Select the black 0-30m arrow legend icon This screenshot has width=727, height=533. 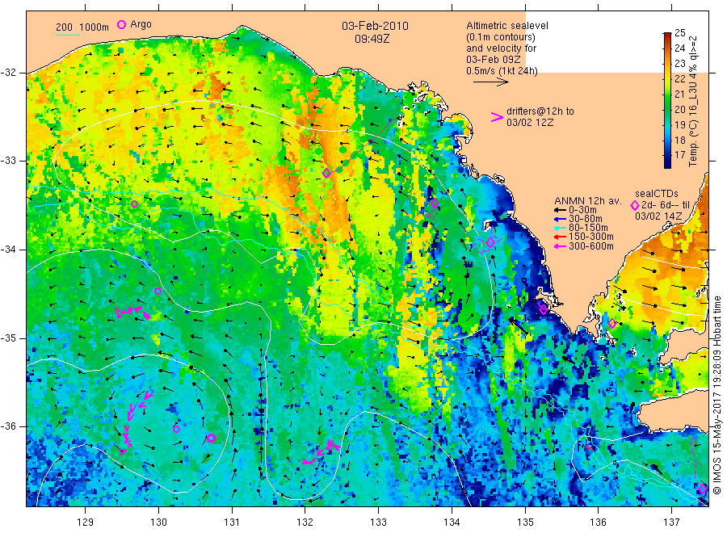pos(560,210)
